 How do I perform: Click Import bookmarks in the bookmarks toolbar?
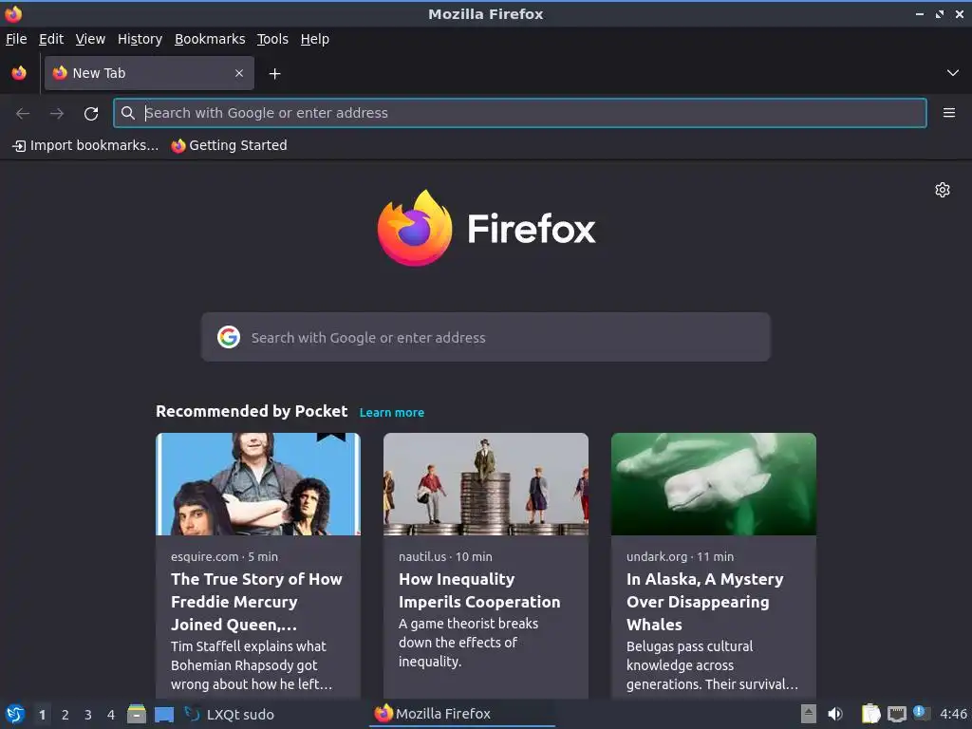[x=85, y=145]
